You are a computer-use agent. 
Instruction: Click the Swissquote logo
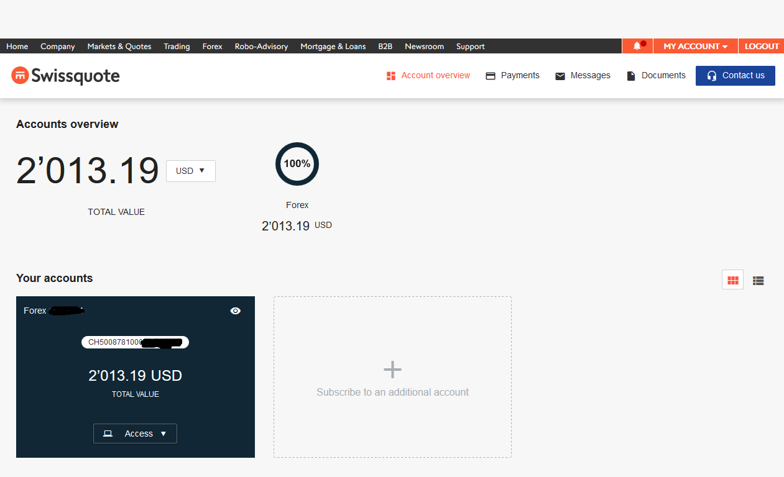[65, 76]
